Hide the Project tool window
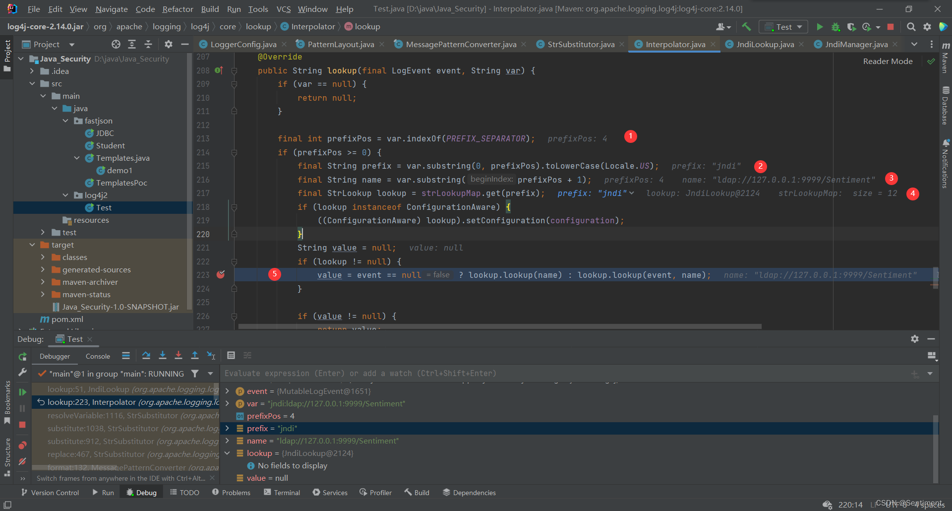 (185, 44)
